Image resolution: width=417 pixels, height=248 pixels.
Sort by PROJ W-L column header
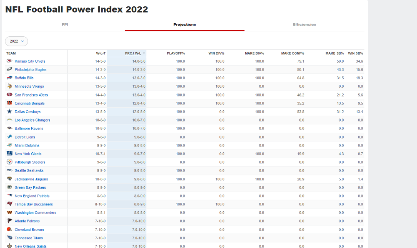(133, 53)
